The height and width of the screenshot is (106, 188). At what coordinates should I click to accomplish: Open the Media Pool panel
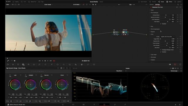[32, 2]
